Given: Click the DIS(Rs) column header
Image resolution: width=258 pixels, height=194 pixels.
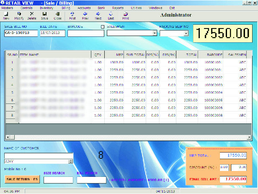Looking at the screenshot, I should [168, 54].
